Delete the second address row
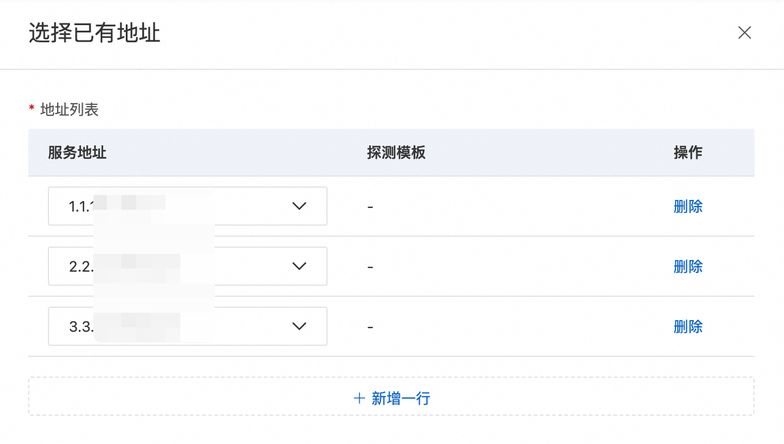This screenshot has width=784, height=444. pos(688,266)
